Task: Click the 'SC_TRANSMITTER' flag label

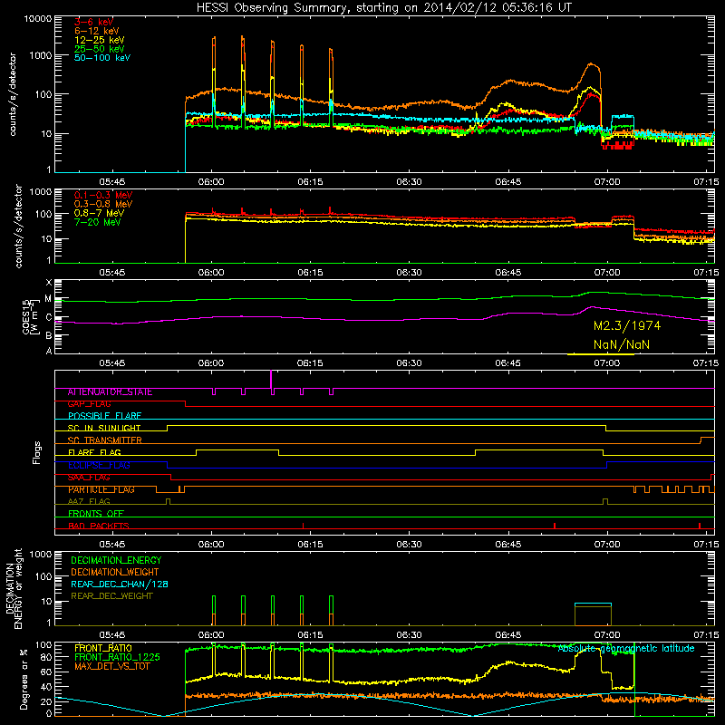Action: [104, 440]
